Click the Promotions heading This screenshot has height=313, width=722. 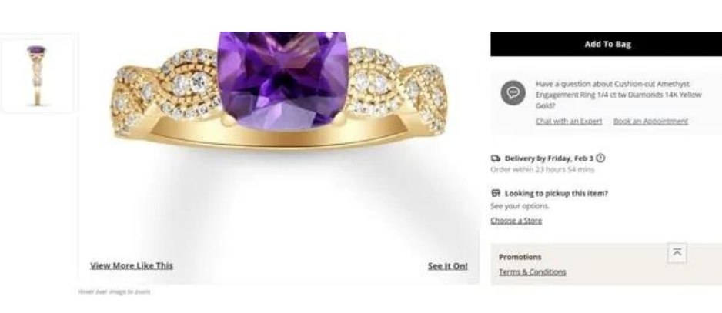[x=520, y=257]
